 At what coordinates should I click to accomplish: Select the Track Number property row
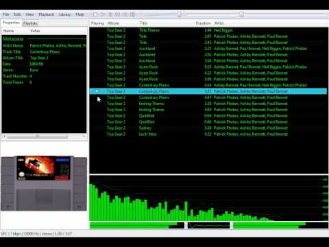pyautogui.click(x=44, y=76)
